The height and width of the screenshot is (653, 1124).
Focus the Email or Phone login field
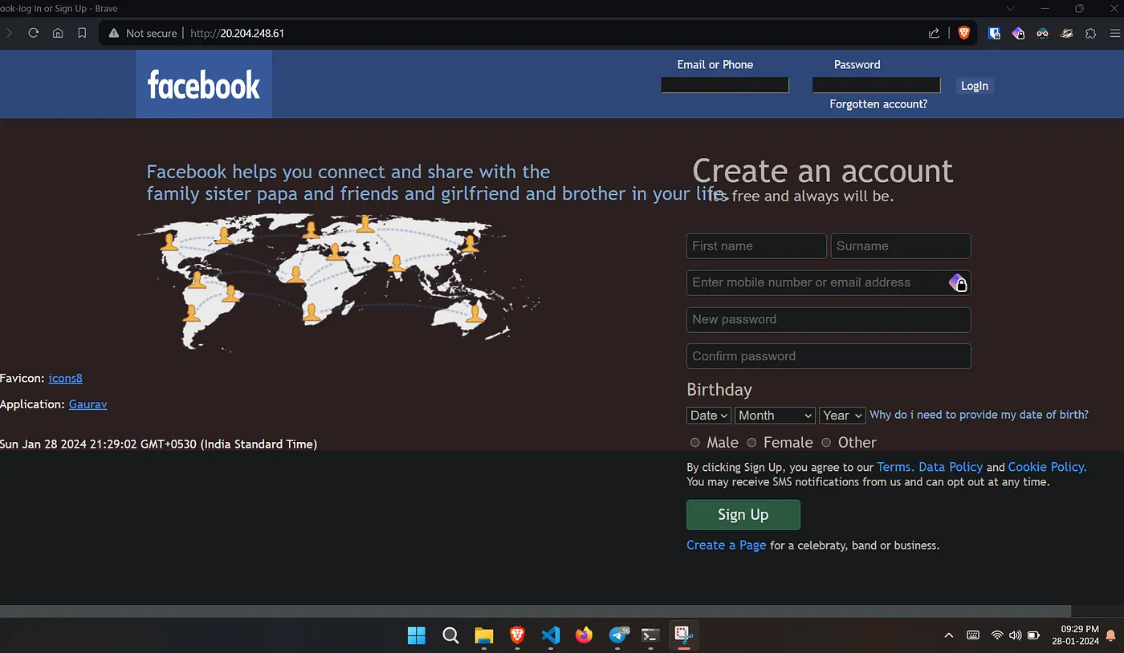point(725,85)
